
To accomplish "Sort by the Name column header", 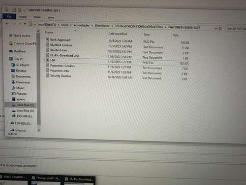I will 49,32.
